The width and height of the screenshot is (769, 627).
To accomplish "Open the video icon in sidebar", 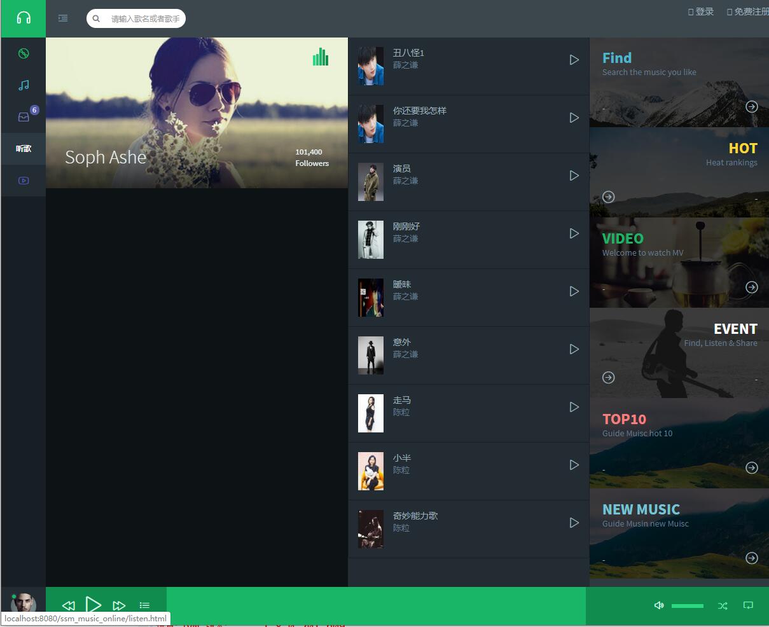I will pyautogui.click(x=24, y=181).
